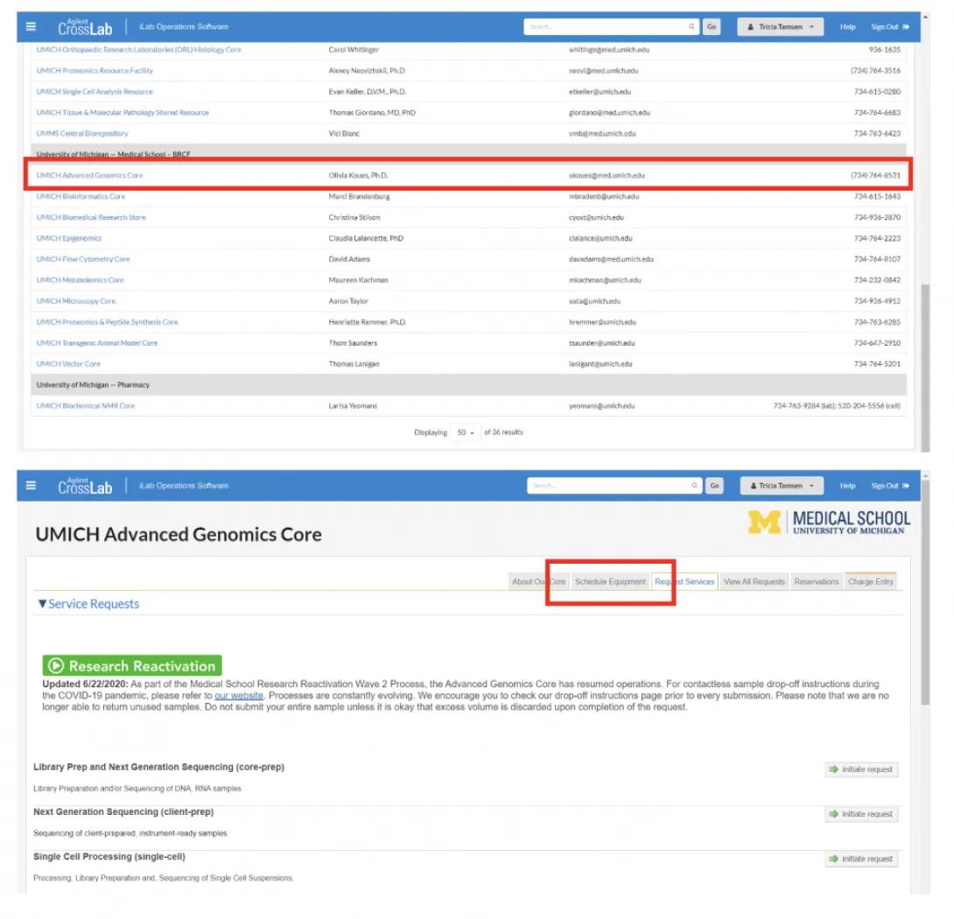Click search magnifier icon on the core list page
Image resolution: width=954 pixels, height=919 pixels.
(x=691, y=27)
